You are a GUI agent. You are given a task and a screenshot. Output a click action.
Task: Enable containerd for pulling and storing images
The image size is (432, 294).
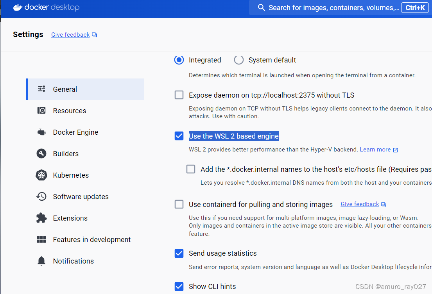(179, 204)
